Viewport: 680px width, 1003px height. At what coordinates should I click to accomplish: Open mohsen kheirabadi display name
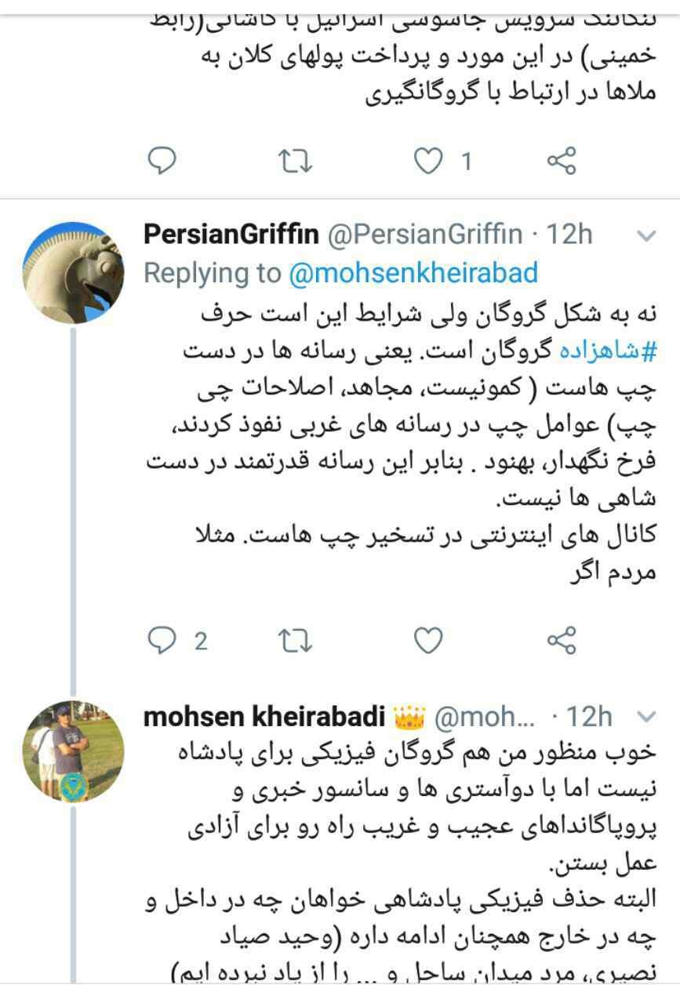click(x=264, y=716)
